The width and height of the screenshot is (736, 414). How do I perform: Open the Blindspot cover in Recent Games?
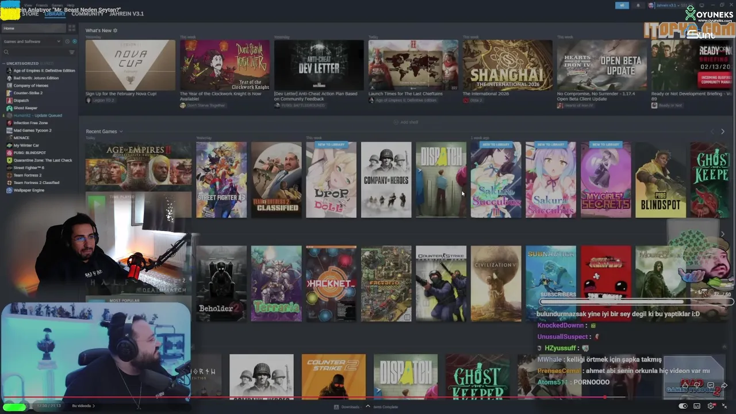coord(661,180)
